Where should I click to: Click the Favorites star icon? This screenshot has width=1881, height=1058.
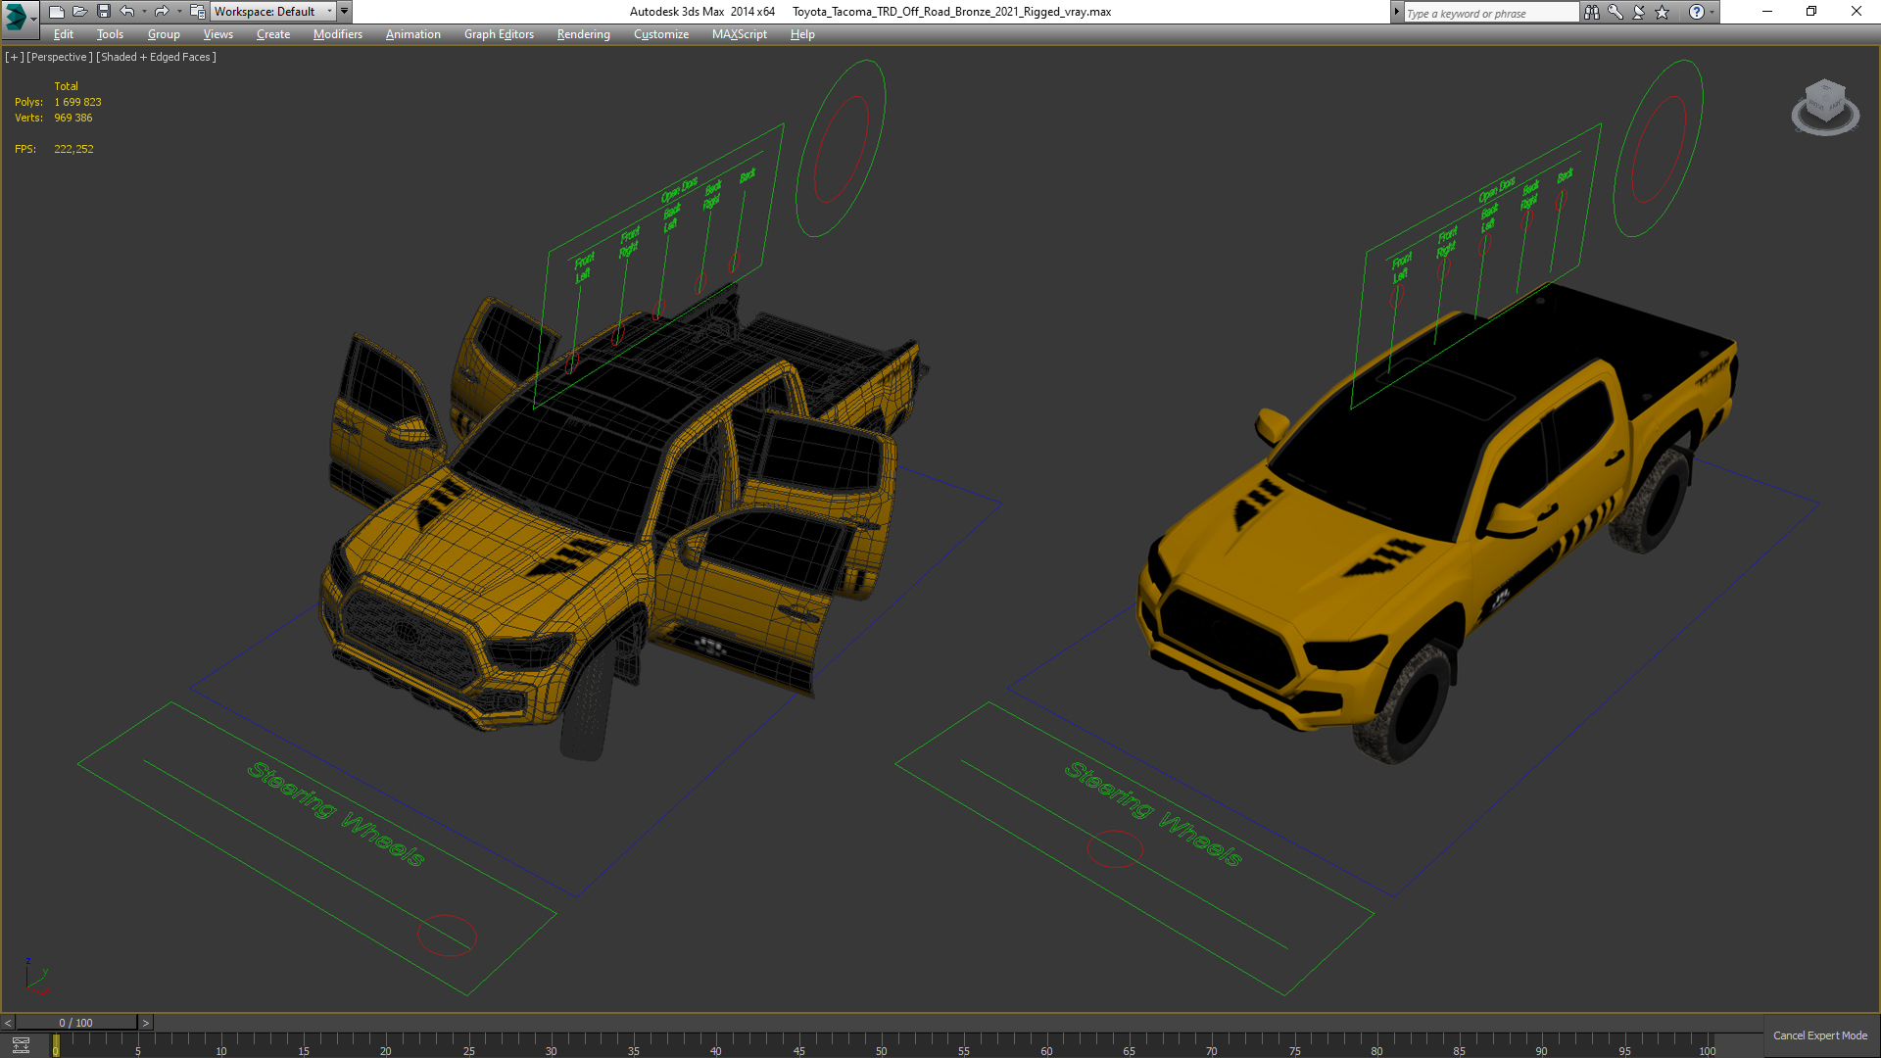coord(1662,12)
